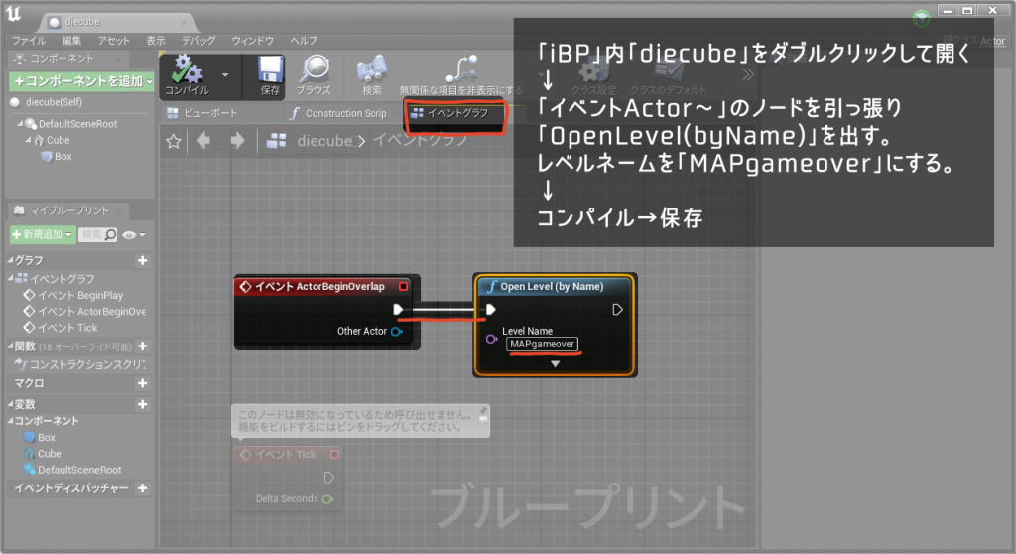The width and height of the screenshot is (1016, 554).
Task: Open the Compile options dropdown arrow
Action: tap(225, 74)
